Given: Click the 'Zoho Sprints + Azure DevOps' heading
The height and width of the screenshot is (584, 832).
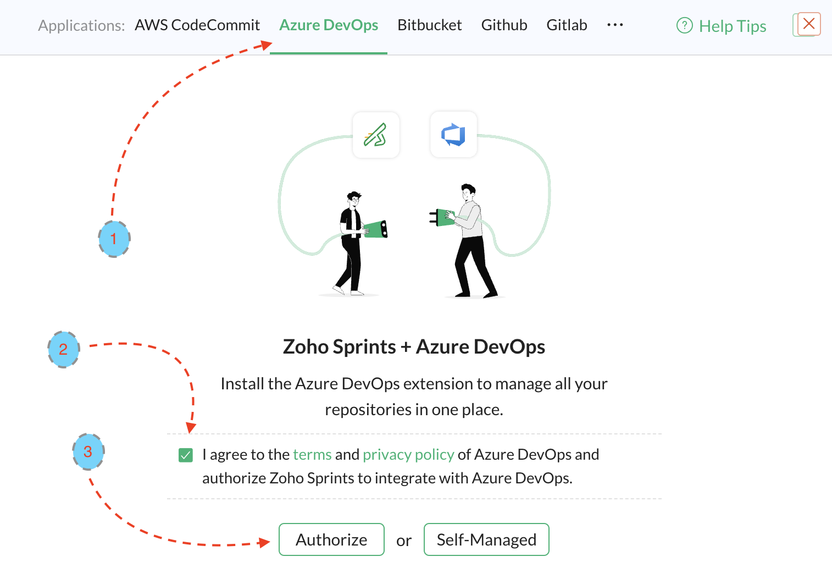Looking at the screenshot, I should click(x=414, y=347).
